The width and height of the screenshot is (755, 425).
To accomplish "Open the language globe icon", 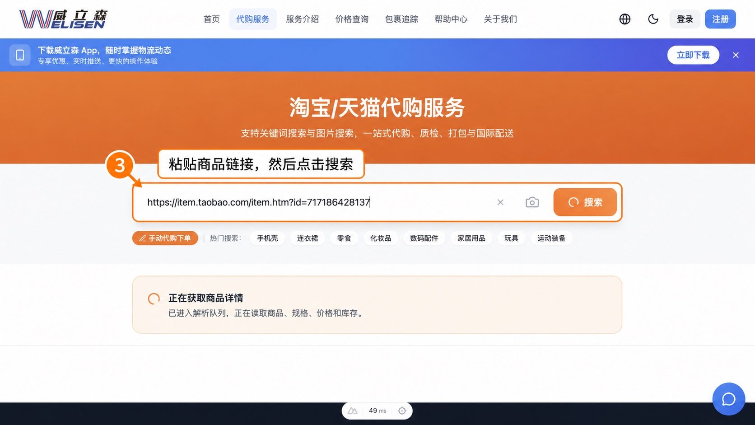I will [x=625, y=19].
